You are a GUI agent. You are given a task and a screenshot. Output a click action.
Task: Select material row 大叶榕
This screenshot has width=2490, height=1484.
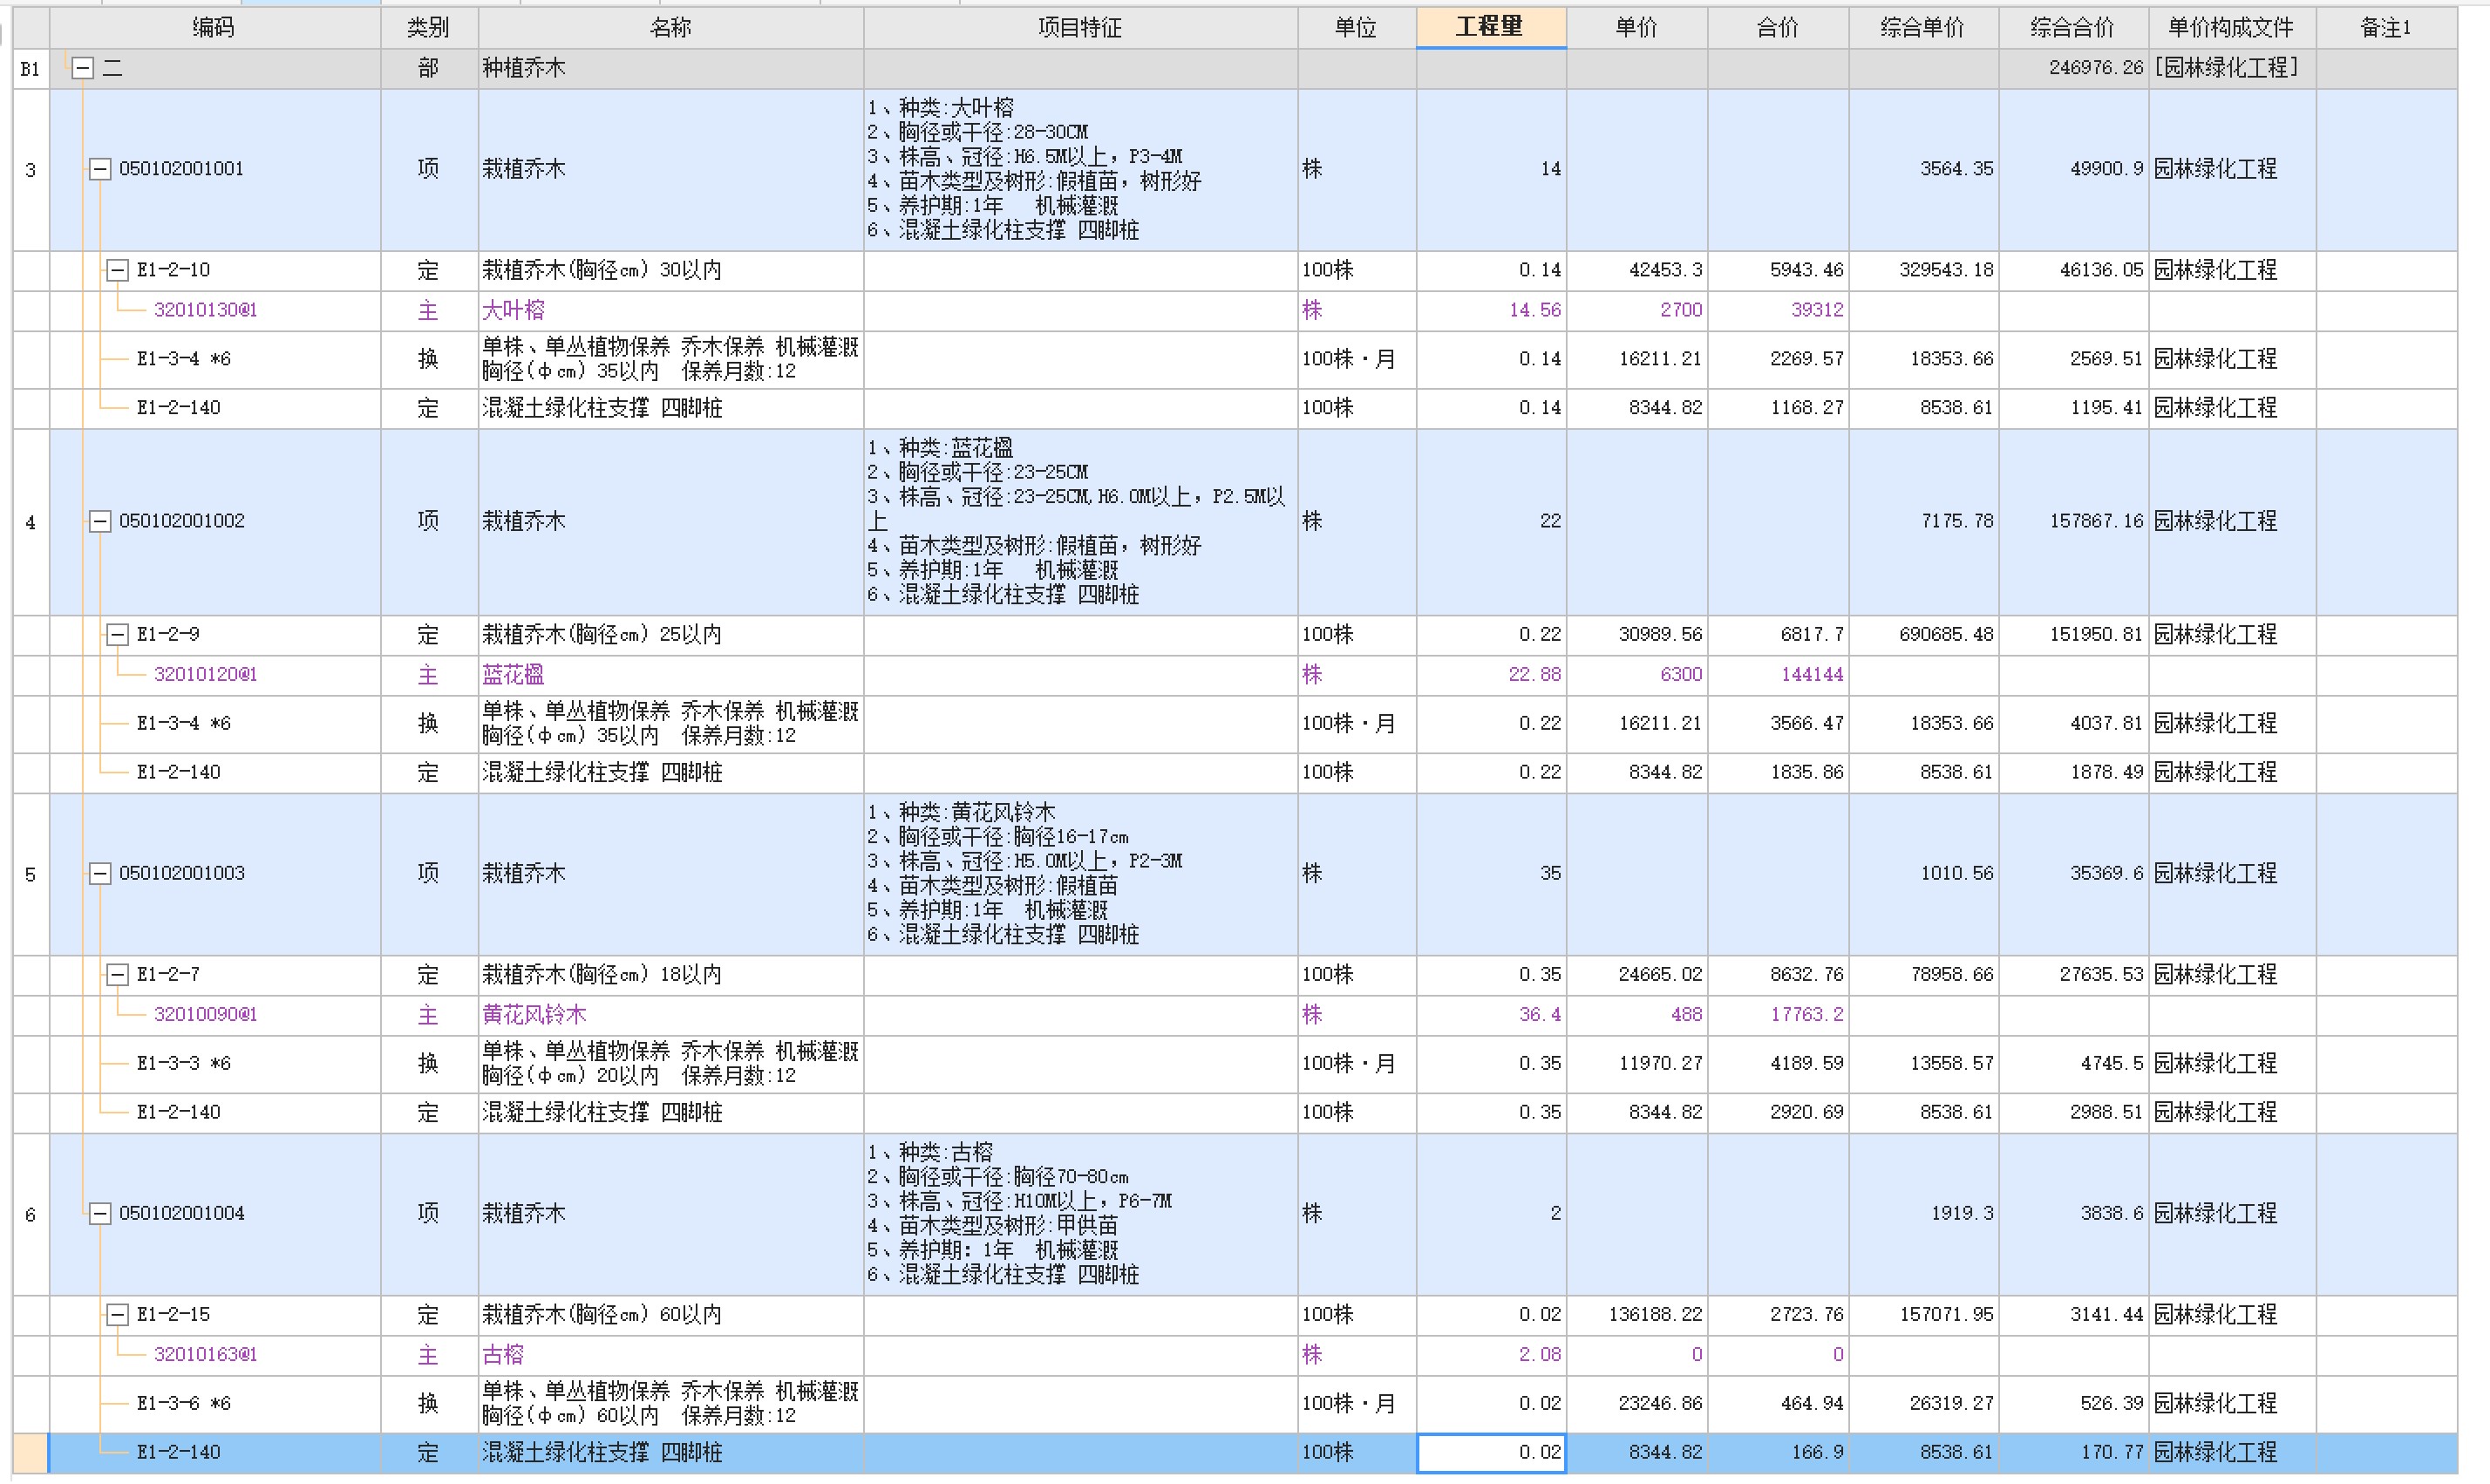[514, 311]
